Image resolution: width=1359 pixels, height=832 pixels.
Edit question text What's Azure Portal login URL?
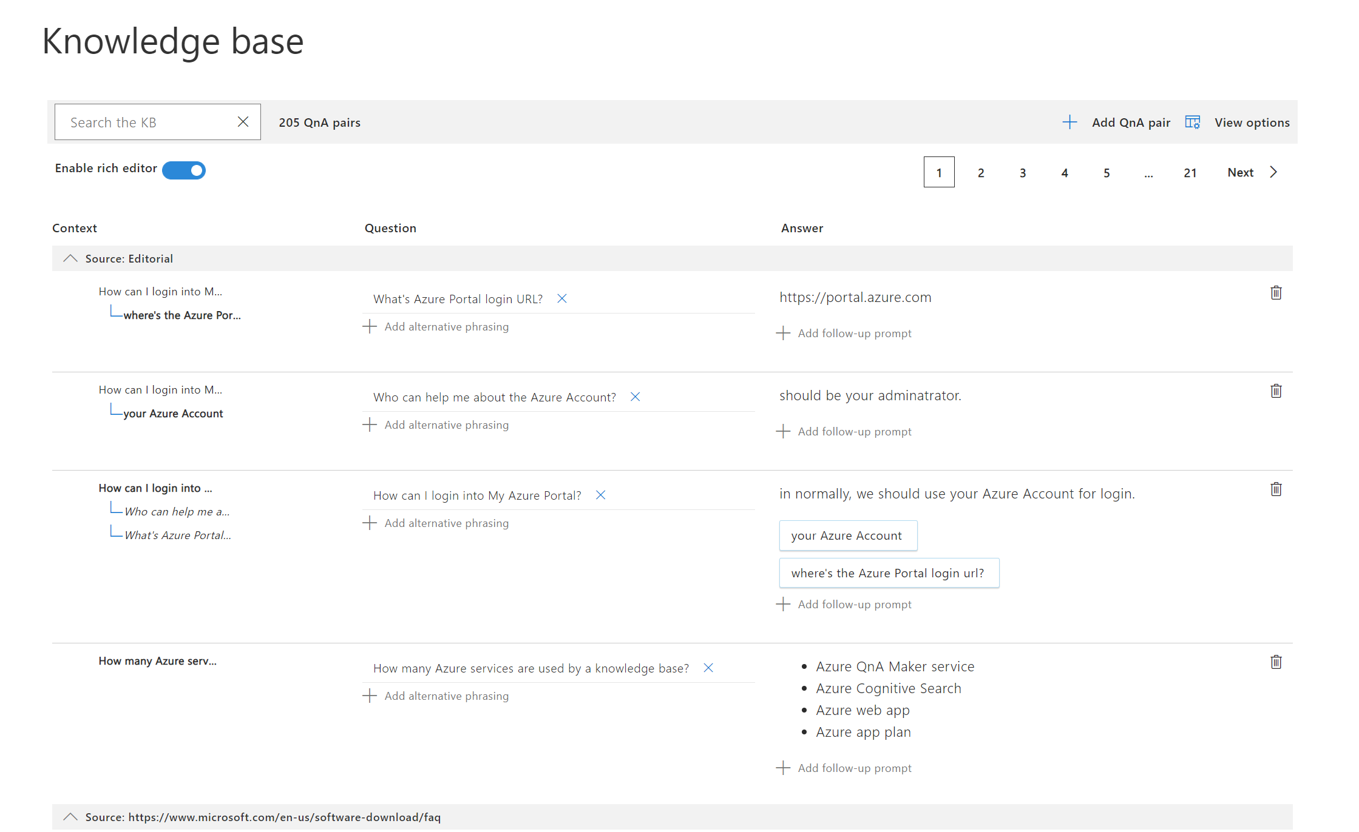(x=458, y=299)
